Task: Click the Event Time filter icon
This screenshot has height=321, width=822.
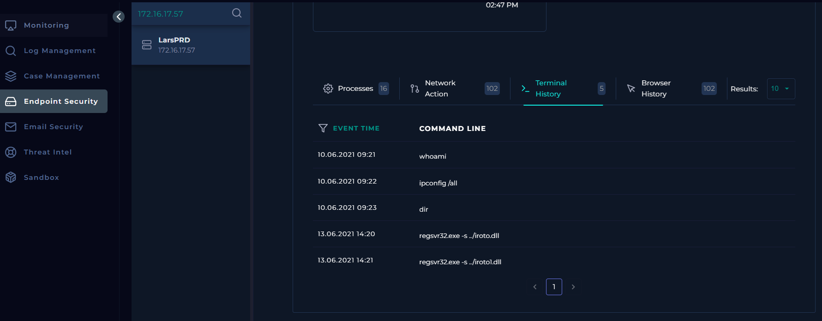Action: pyautogui.click(x=323, y=128)
